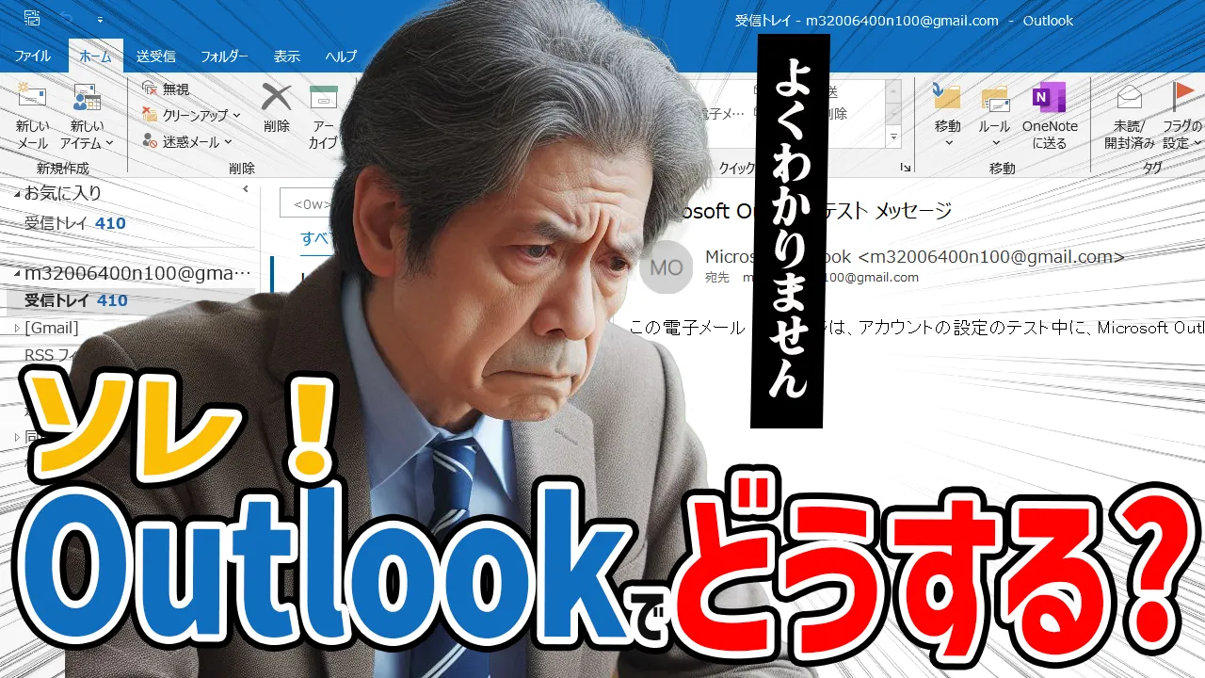The image size is (1205, 678).
Task: Send to OneNote using the OneNote icon
Action: [1049, 98]
